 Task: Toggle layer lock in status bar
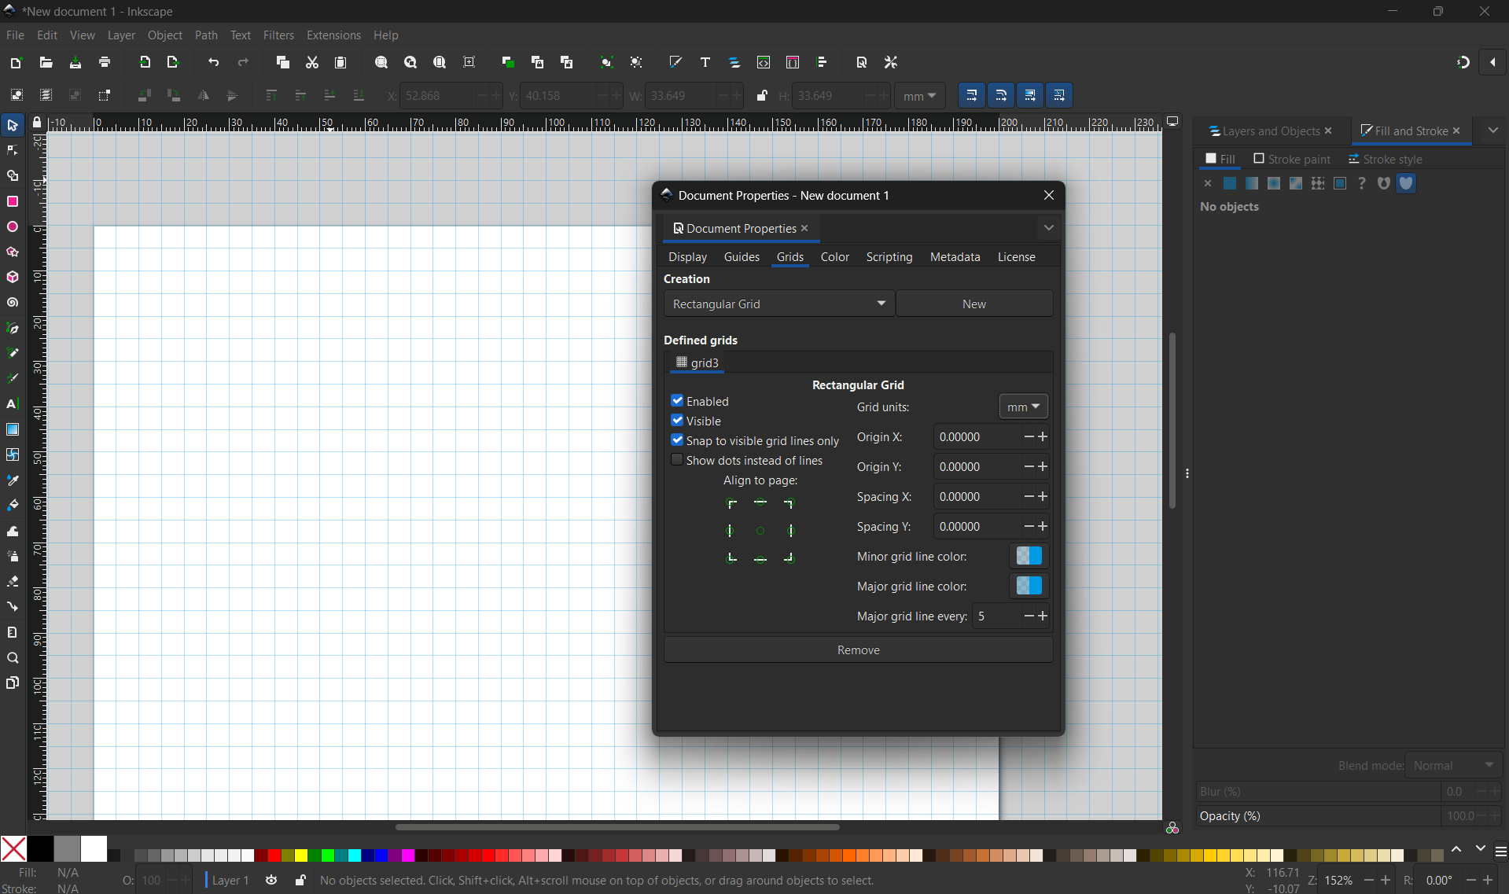300,880
